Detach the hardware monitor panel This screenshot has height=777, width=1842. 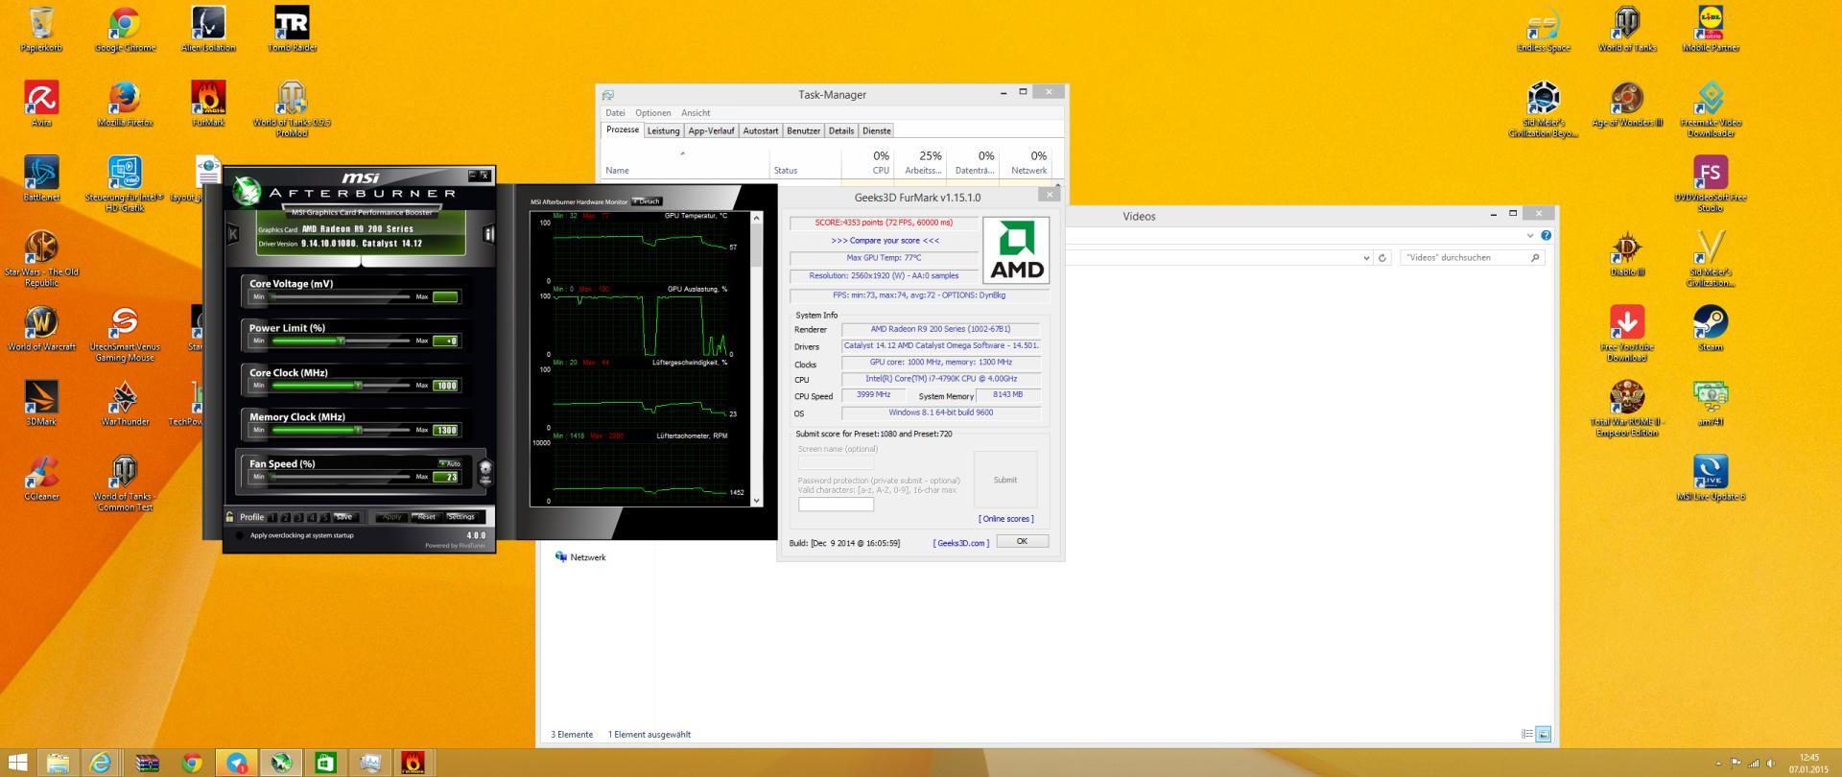coord(648,201)
